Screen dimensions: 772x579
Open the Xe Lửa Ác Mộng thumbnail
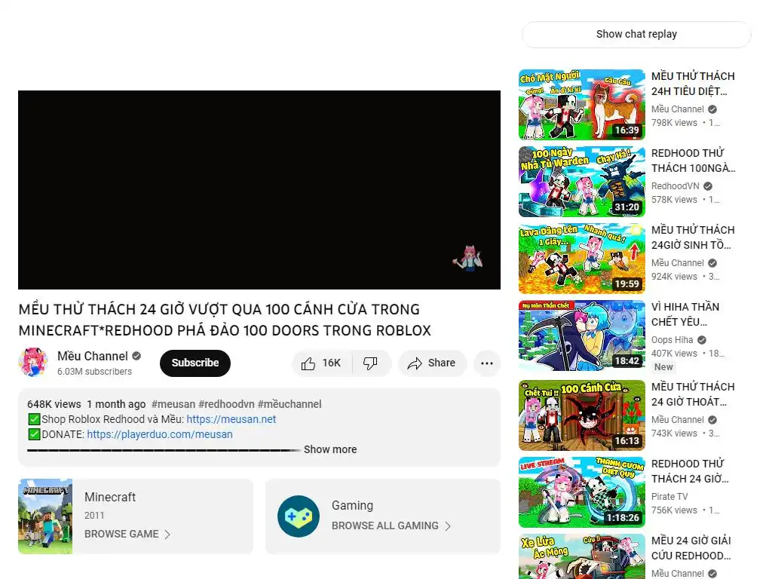pos(581,556)
